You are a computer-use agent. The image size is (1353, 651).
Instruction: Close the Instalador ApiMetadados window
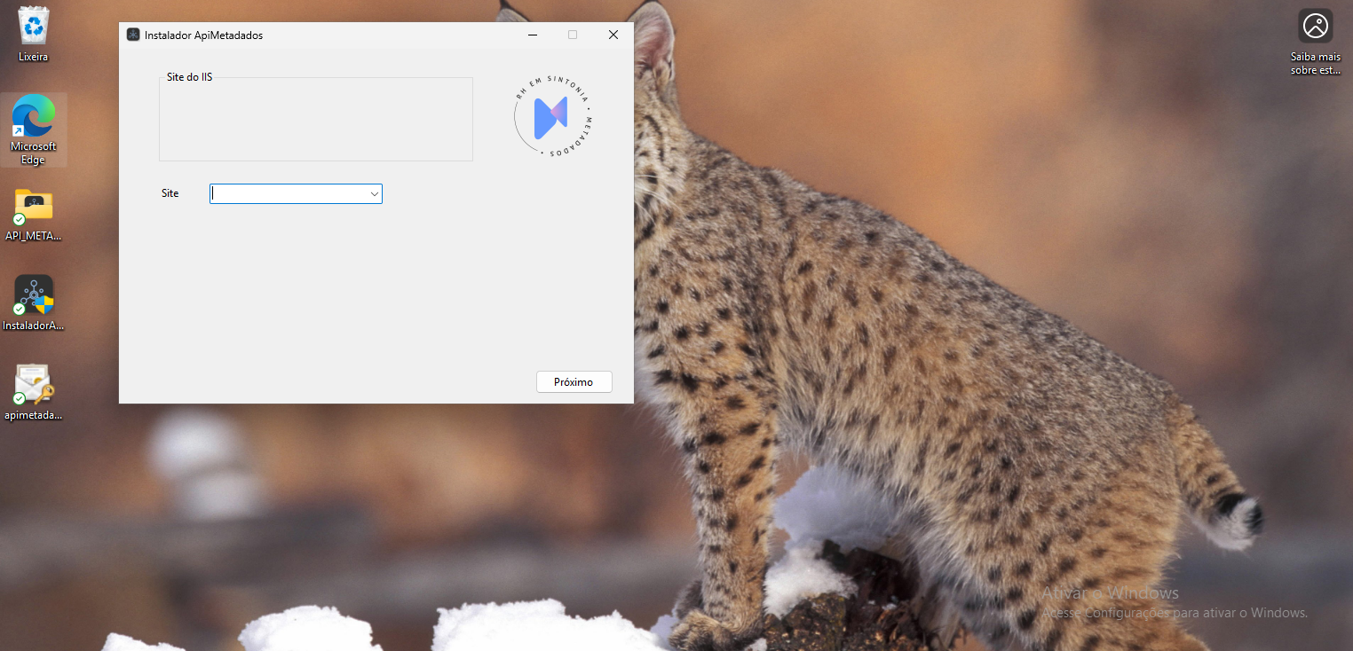coord(613,35)
